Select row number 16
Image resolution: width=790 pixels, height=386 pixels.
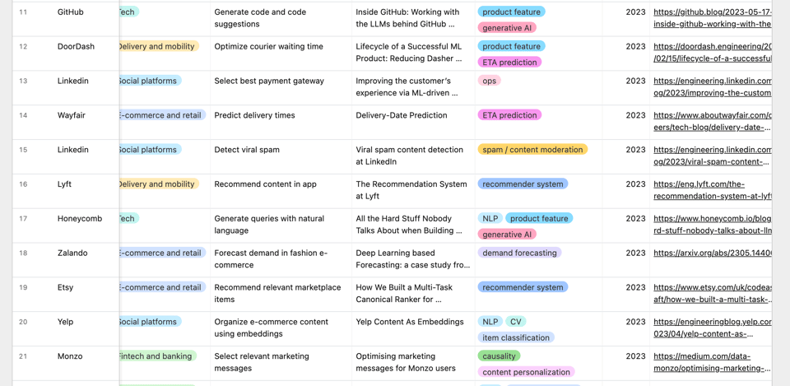23,184
